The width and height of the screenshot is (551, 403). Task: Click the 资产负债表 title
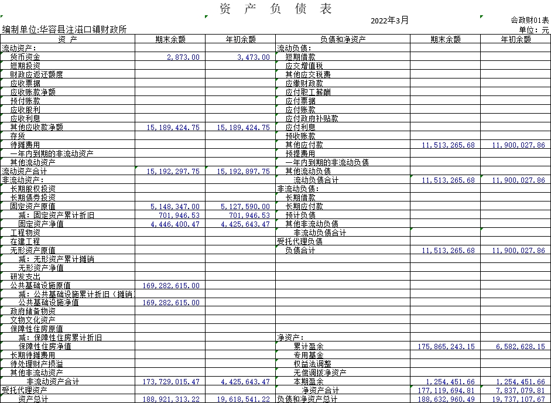coord(275,9)
